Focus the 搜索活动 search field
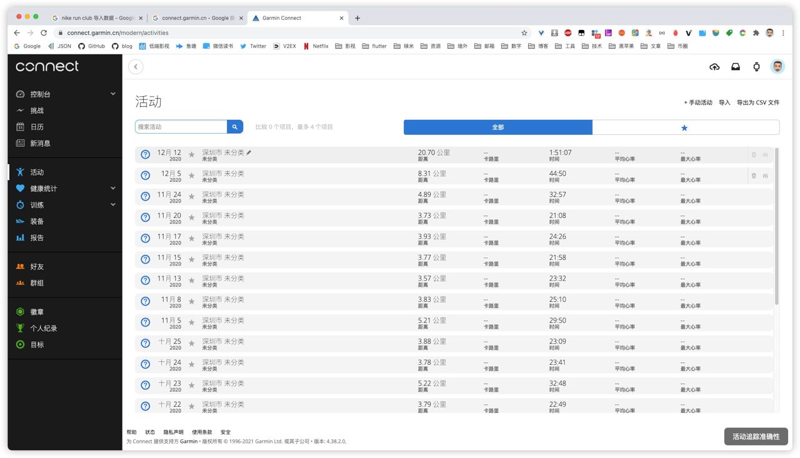This screenshot has width=800, height=458. tap(181, 127)
